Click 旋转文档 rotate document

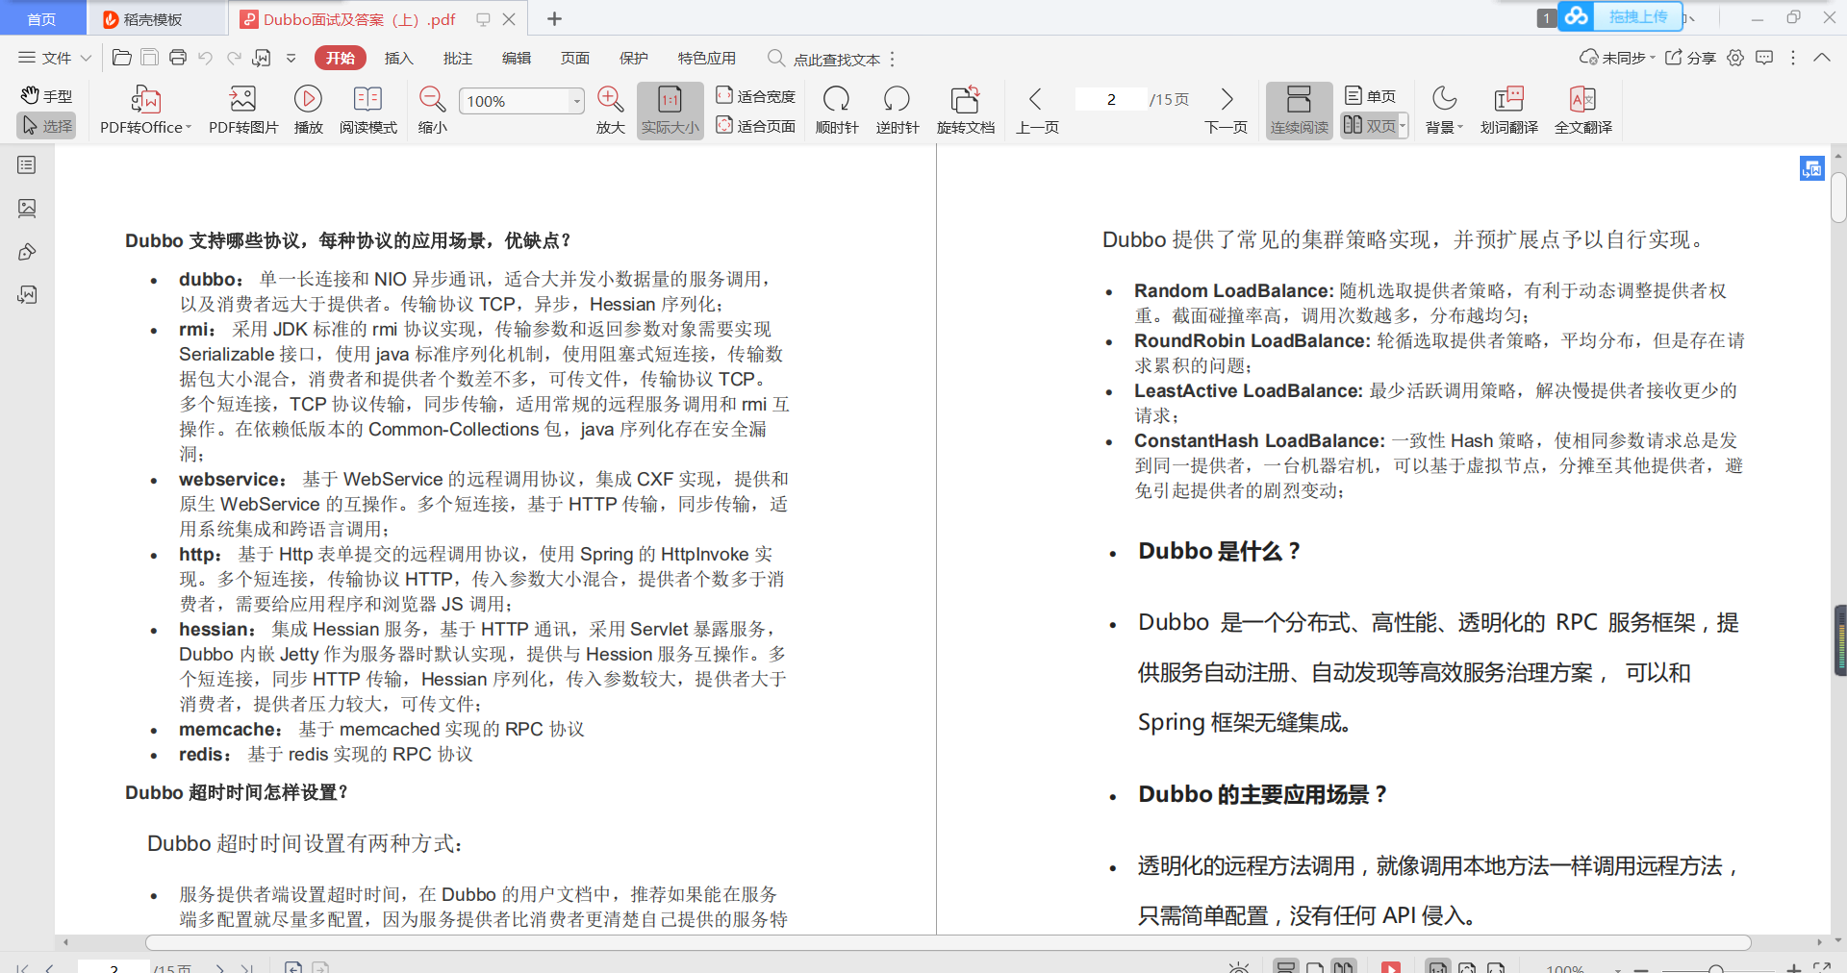pyautogui.click(x=966, y=110)
